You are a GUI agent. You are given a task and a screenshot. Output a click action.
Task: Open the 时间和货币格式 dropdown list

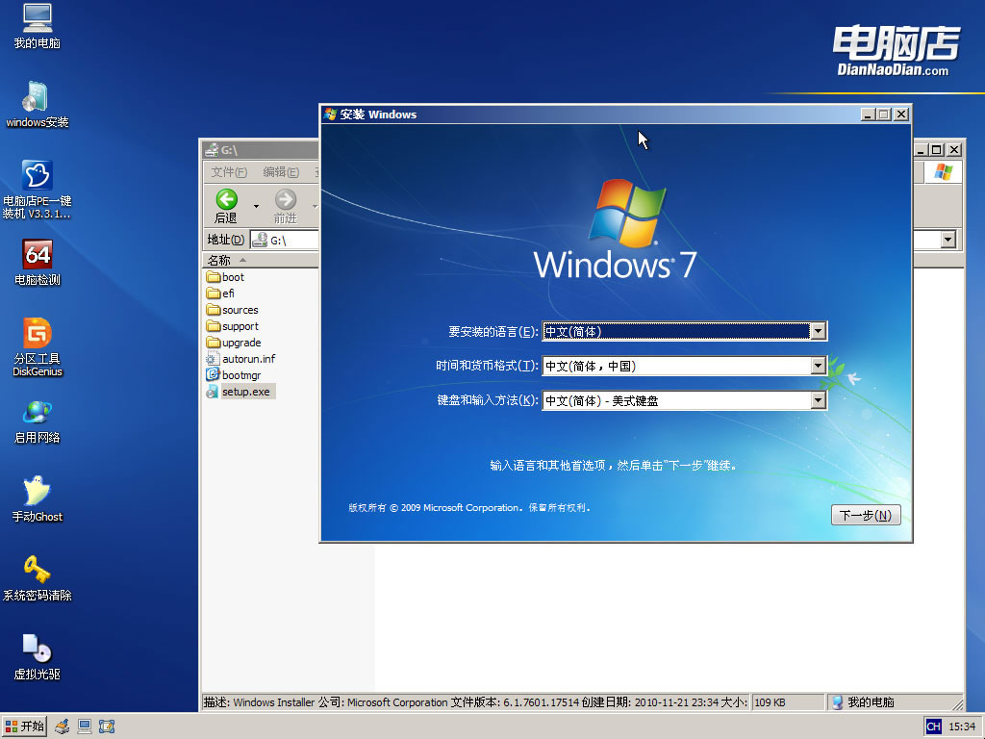point(818,366)
